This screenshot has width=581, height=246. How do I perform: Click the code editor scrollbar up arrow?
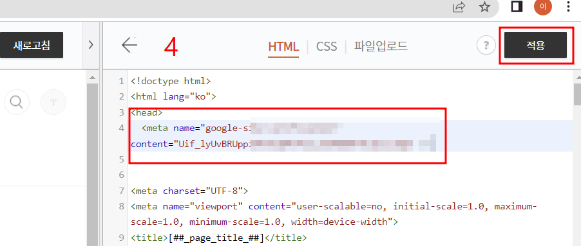pyautogui.click(x=578, y=78)
